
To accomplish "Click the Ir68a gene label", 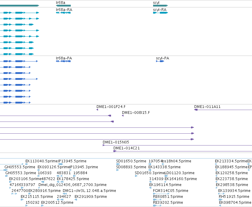I will point(61,3).
